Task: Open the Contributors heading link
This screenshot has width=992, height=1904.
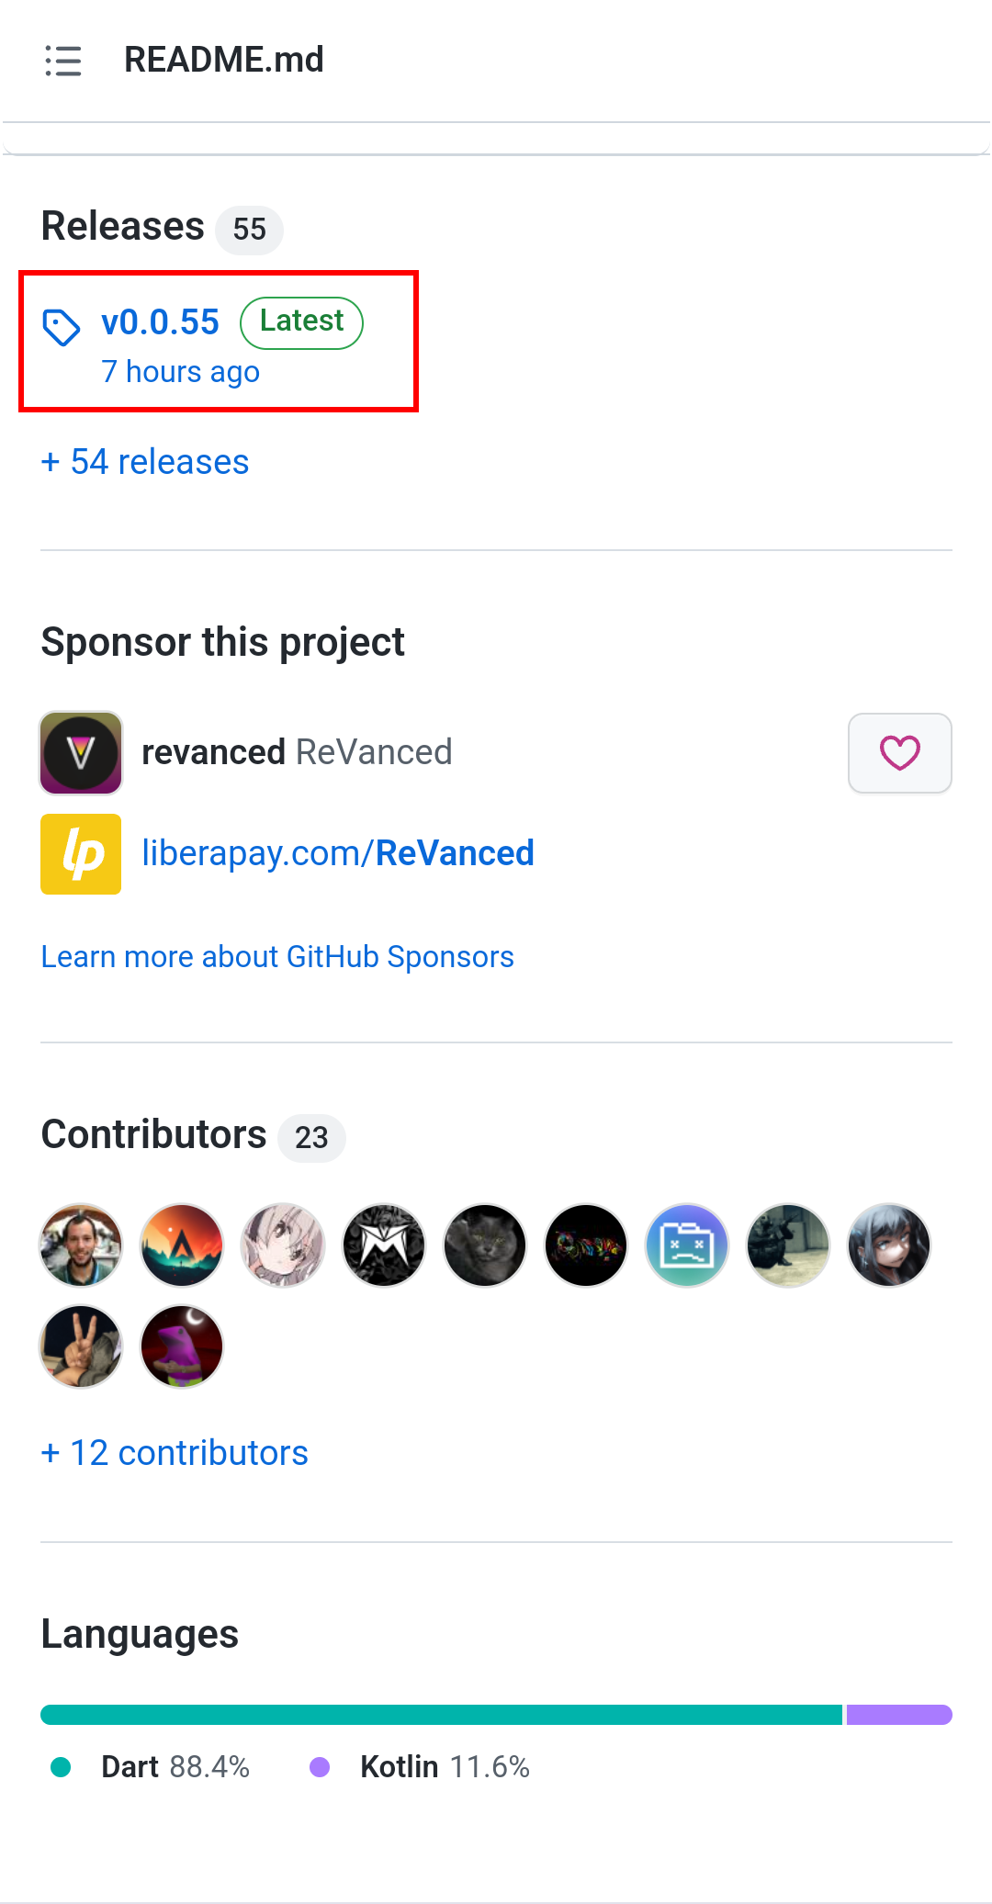Action: pyautogui.click(x=153, y=1135)
